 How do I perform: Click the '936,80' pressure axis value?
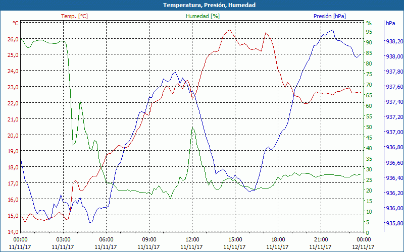coord(393,147)
